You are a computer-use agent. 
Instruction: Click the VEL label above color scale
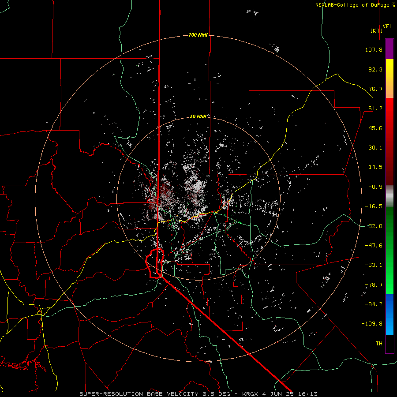387,26
